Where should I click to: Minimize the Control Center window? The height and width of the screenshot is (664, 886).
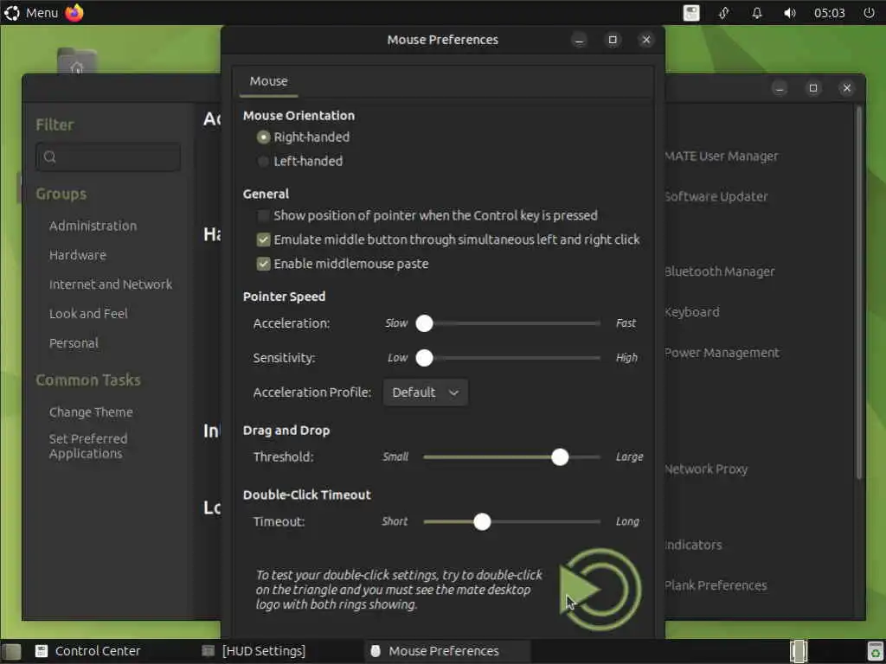pyautogui.click(x=780, y=88)
